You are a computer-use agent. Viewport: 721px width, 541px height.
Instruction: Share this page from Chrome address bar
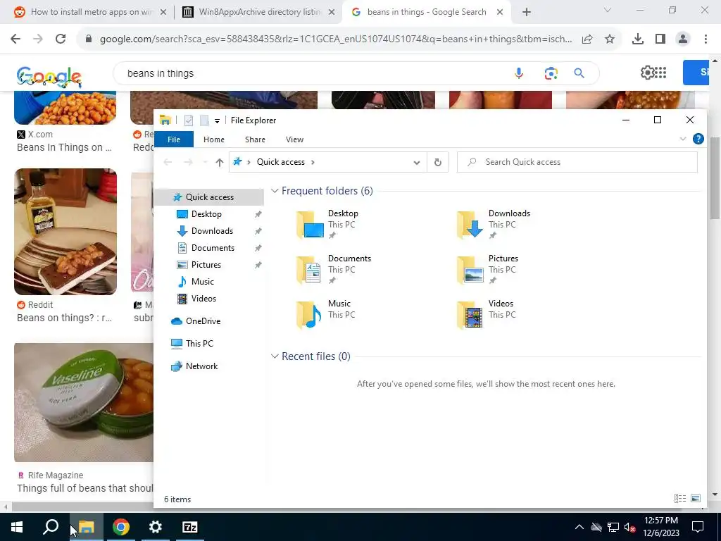(x=587, y=39)
